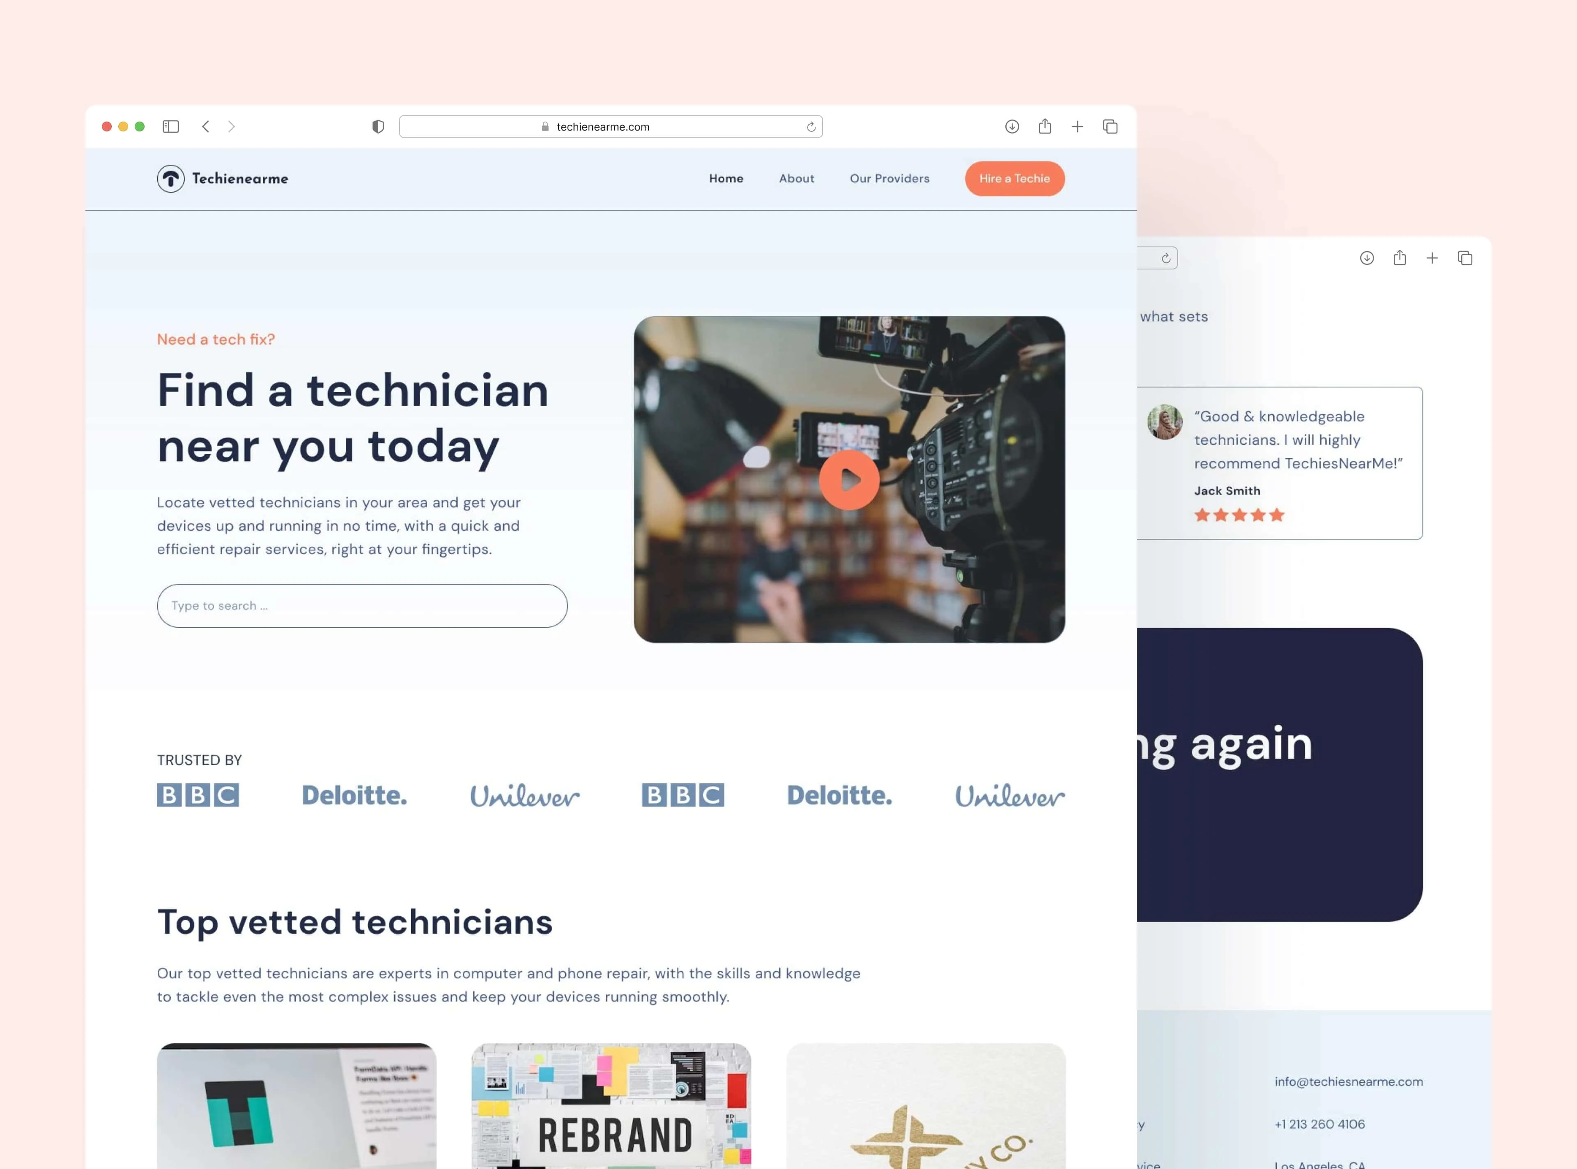This screenshot has height=1169, width=1577.
Task: Toggle the Safari sidebar icon
Action: [170, 127]
